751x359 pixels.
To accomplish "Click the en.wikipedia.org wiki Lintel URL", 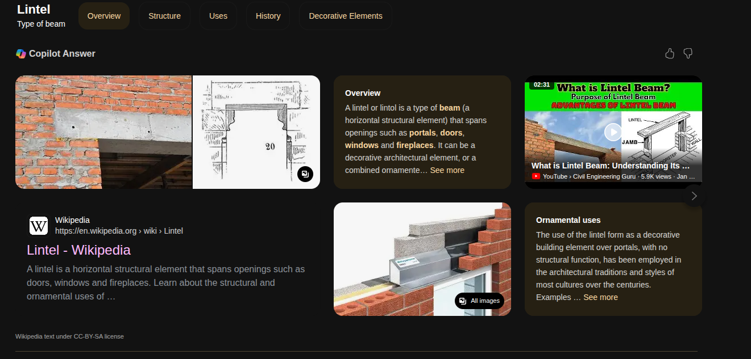I will tap(119, 231).
